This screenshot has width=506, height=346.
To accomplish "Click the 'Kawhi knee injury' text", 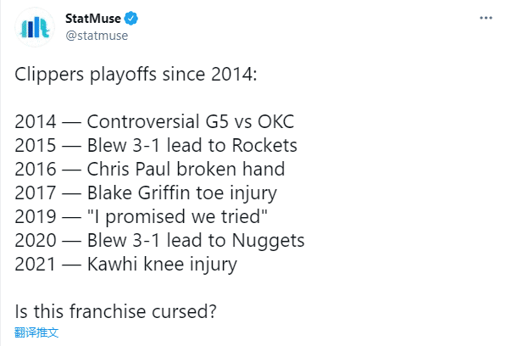I will 162,265.
